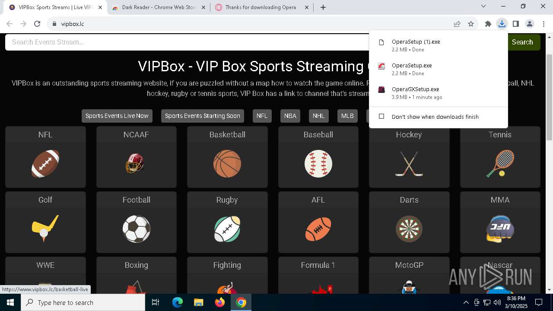Screen dimensions: 553x311
Task: Share this page using the share icon
Action: 457,24
